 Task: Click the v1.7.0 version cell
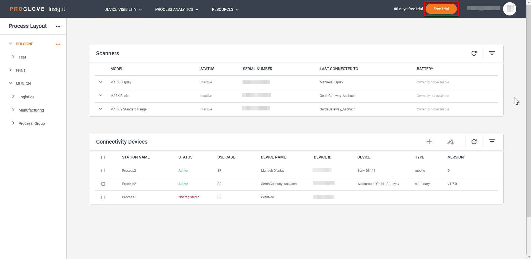click(452, 184)
